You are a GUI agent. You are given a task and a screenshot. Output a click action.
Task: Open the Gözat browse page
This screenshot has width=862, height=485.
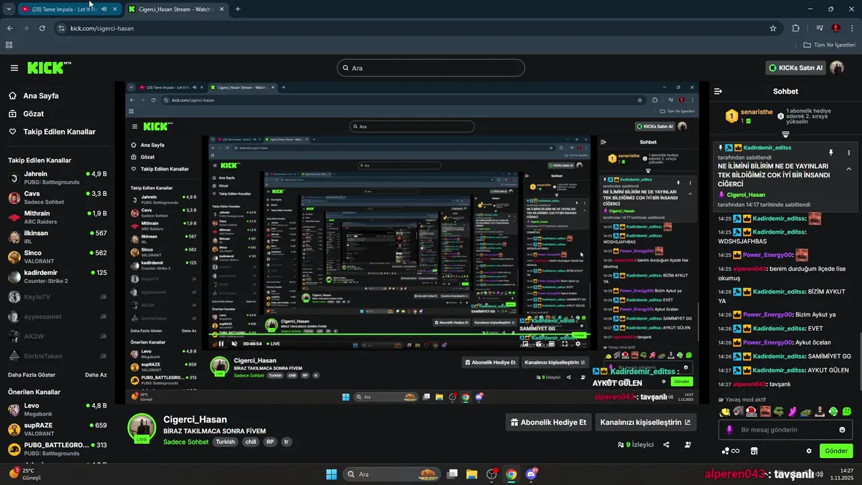26,114
